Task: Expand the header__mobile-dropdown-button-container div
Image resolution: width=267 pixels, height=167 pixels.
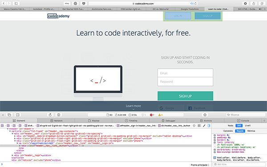Action: (15, 136)
